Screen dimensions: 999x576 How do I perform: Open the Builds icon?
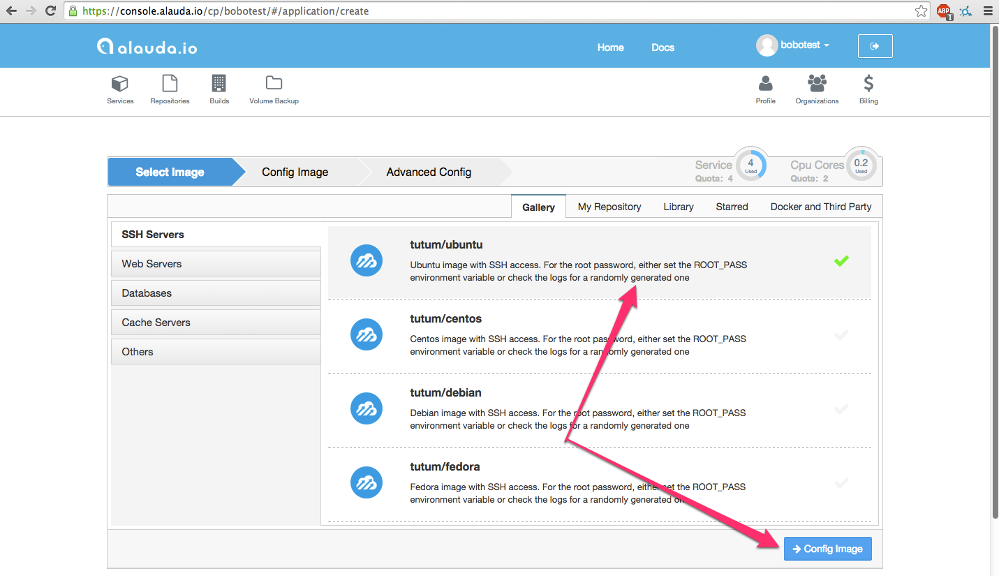click(x=219, y=84)
